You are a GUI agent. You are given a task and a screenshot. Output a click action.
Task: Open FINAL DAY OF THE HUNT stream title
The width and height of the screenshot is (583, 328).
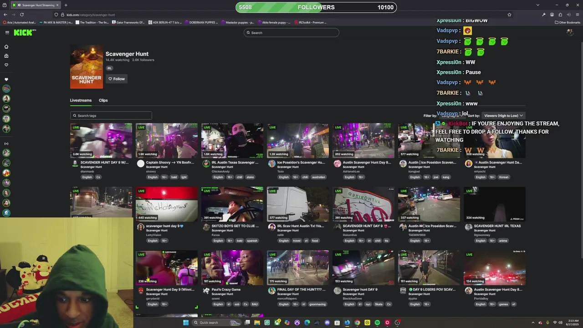(x=302, y=289)
